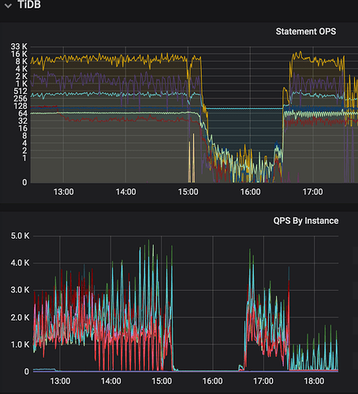
Task: Click the 1.0 K axis label in QPS panel
Action: click(20, 344)
